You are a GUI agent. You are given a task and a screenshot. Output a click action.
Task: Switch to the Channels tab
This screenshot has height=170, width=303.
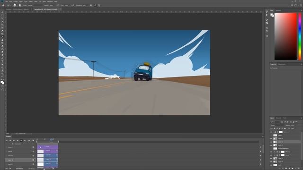tap(278, 118)
